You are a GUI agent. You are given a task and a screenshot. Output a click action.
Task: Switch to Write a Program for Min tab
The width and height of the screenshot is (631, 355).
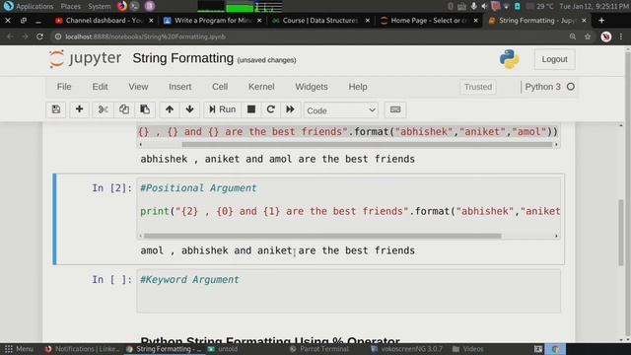point(213,20)
